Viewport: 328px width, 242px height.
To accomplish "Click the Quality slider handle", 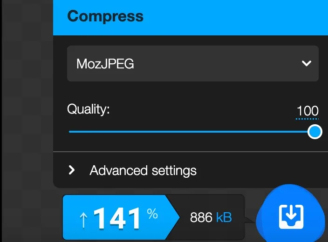I will pos(315,132).
